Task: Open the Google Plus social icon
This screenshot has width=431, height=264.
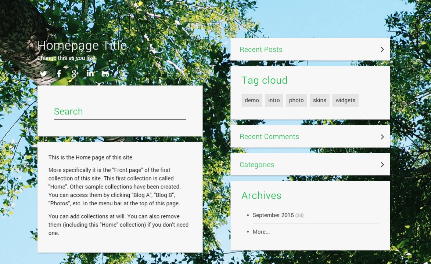Action: click(x=75, y=74)
